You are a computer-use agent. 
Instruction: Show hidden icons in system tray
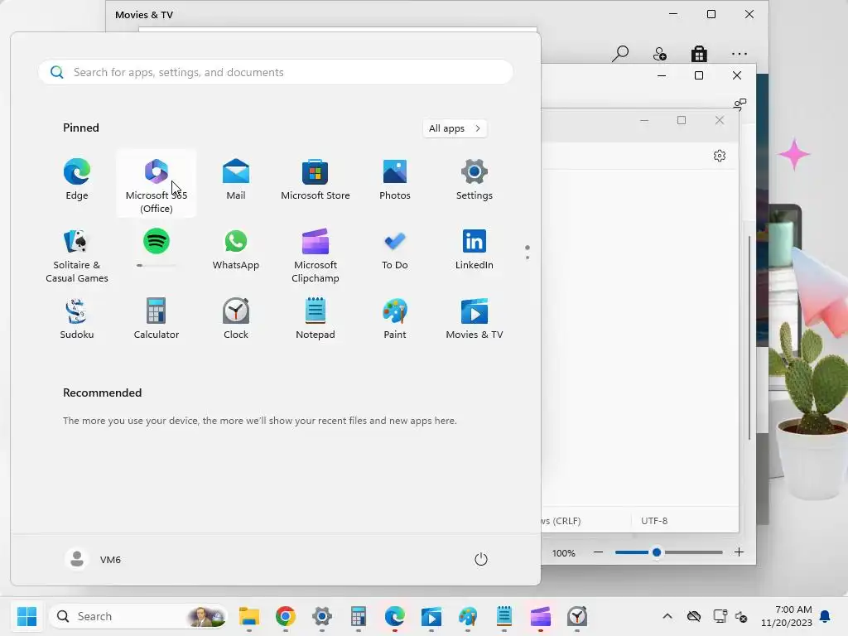click(667, 616)
